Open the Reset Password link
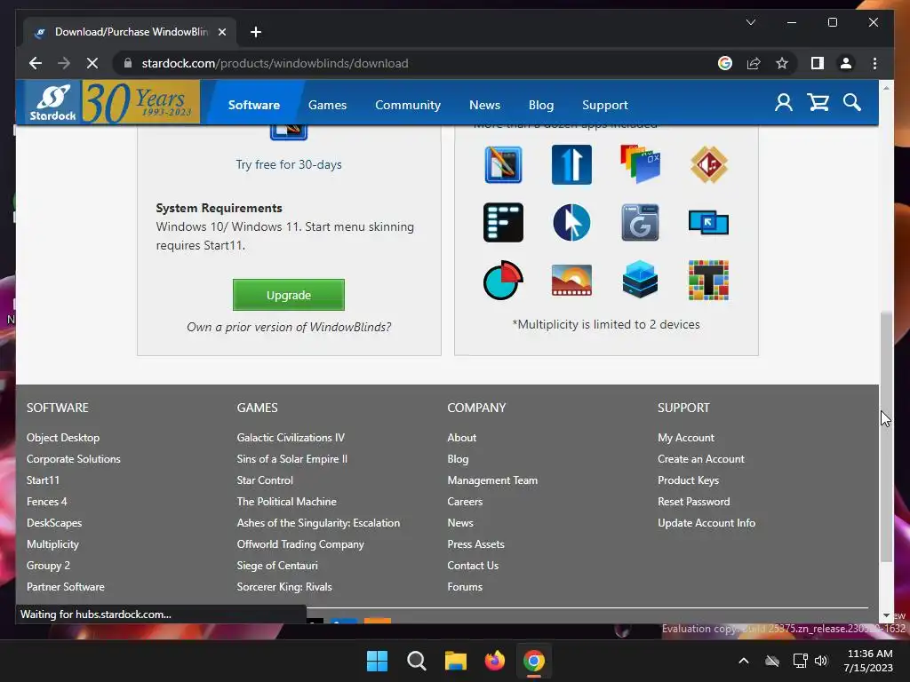The height and width of the screenshot is (682, 910). click(x=693, y=502)
